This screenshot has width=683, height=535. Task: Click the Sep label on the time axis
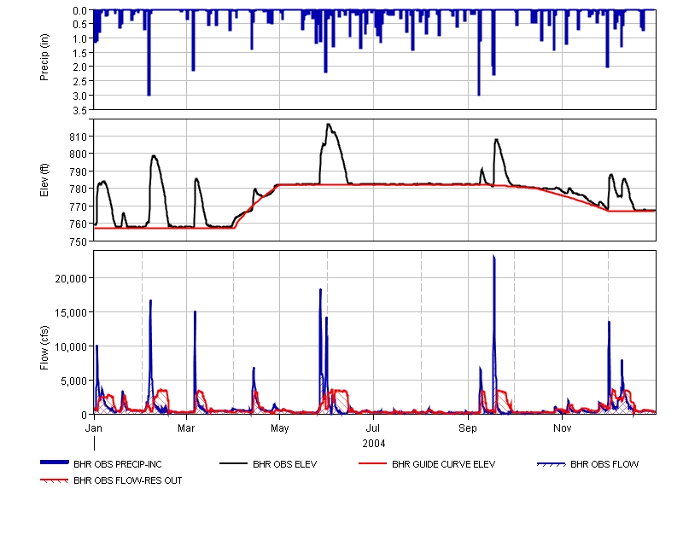tap(468, 428)
